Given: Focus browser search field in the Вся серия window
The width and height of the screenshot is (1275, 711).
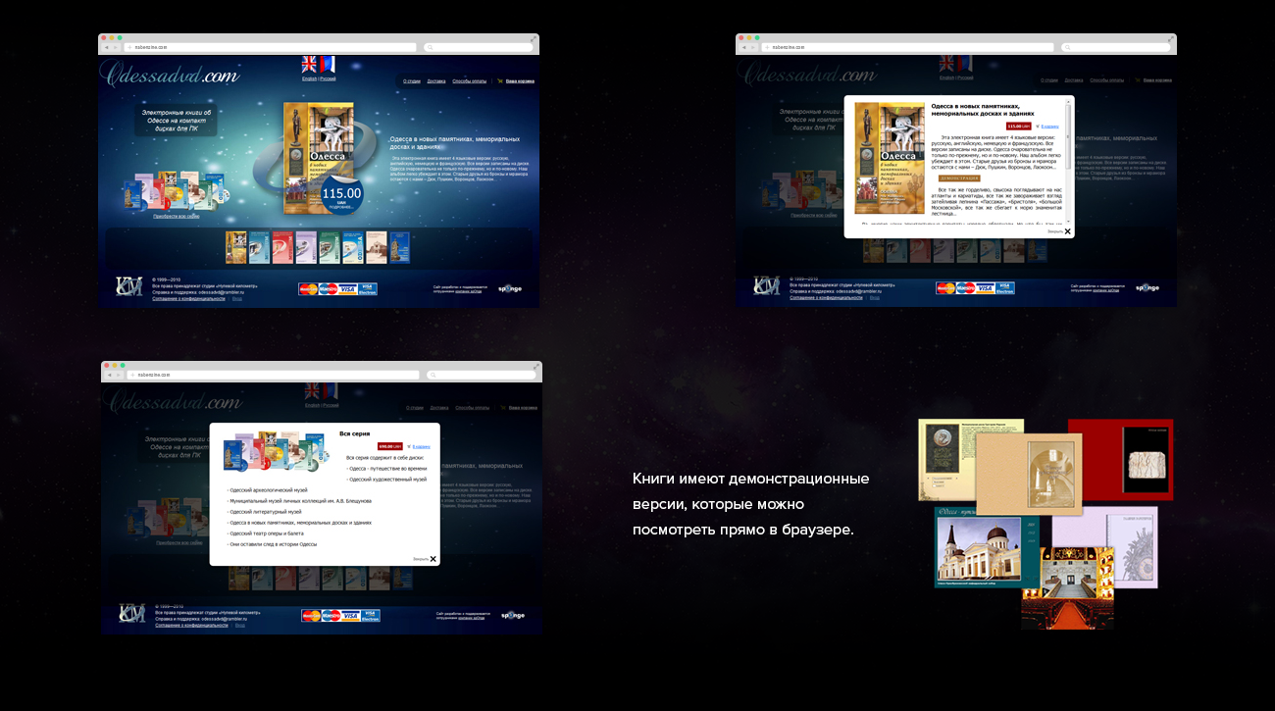Looking at the screenshot, I should (481, 375).
